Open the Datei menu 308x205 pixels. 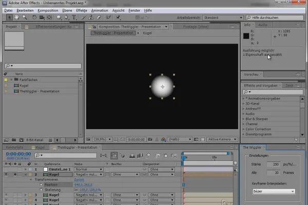[x=8, y=10]
